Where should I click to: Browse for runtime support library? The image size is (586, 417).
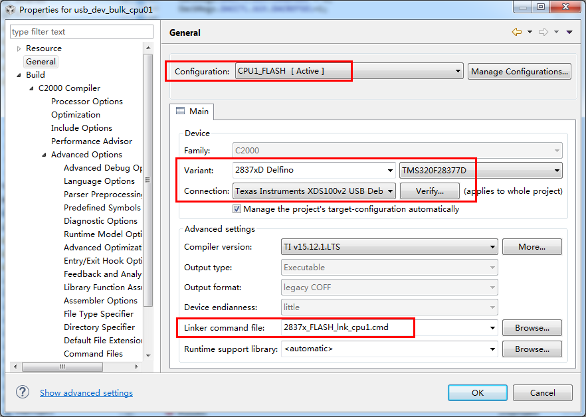coord(532,349)
